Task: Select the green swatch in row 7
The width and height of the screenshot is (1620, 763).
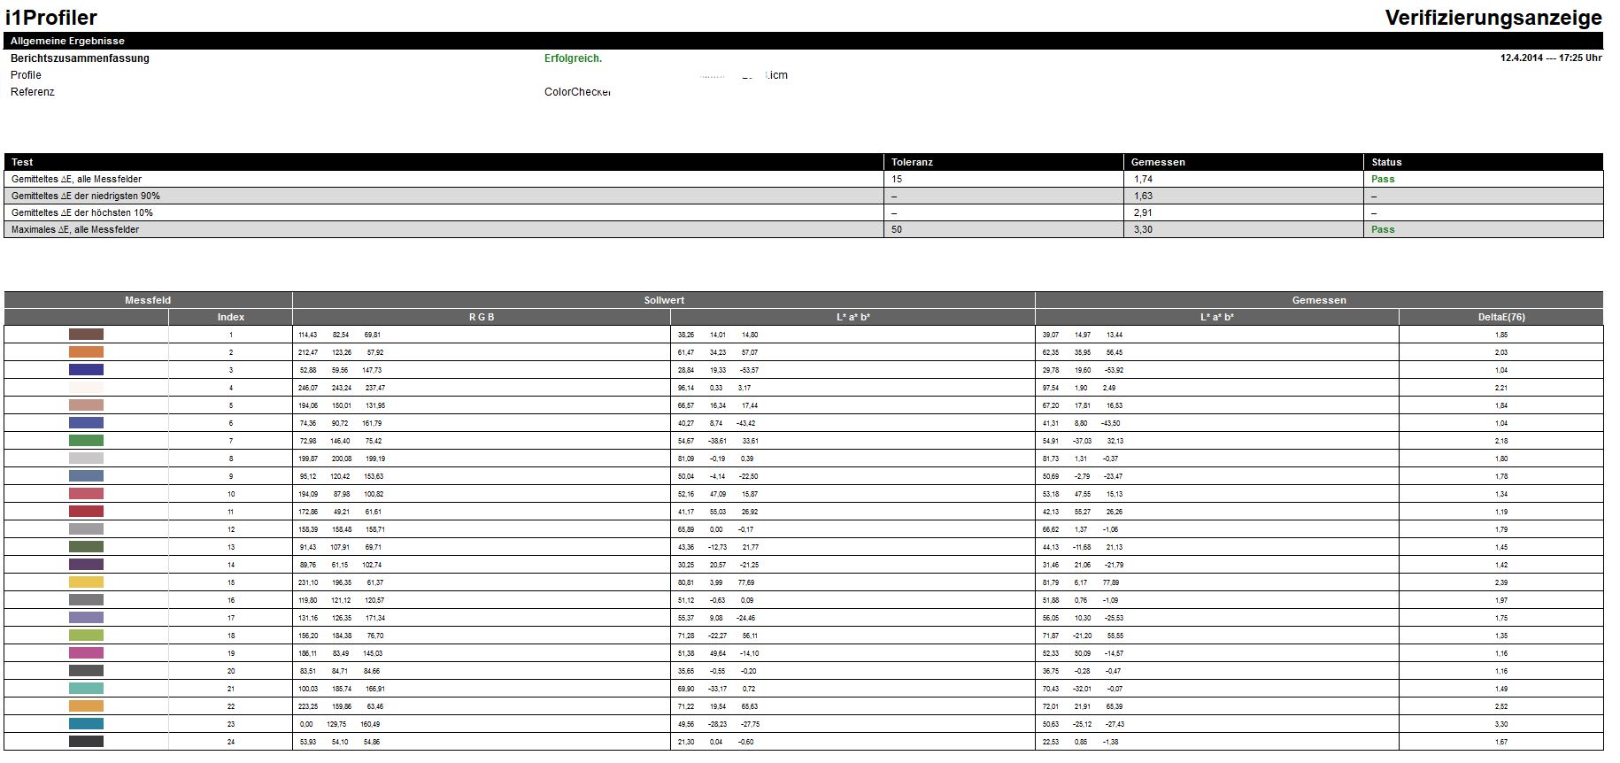Action: tap(86, 441)
